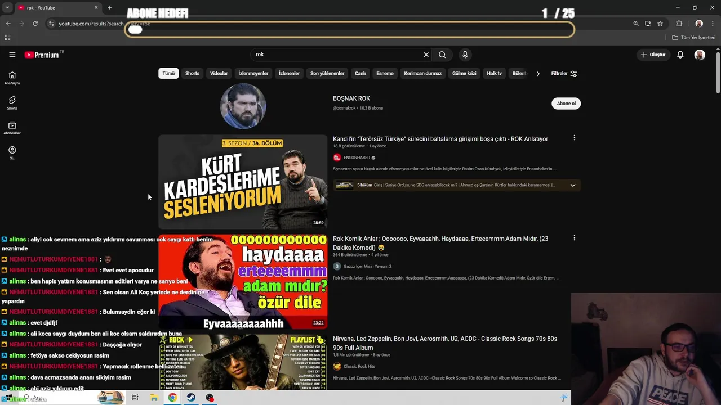Open Chrome extensions puzzle icon

point(679,24)
